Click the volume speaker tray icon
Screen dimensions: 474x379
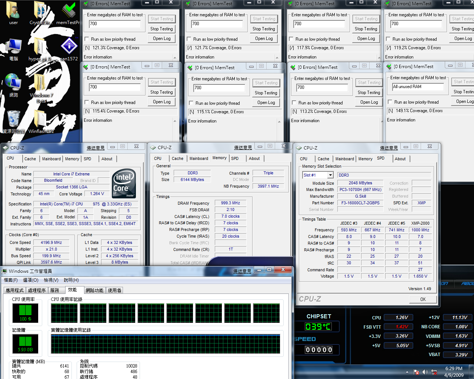click(x=425, y=372)
